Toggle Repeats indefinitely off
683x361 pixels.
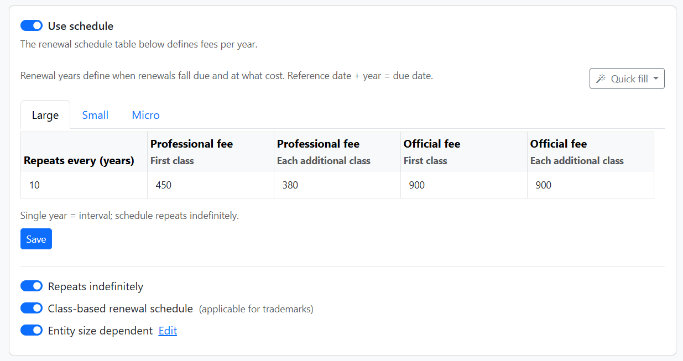click(32, 286)
